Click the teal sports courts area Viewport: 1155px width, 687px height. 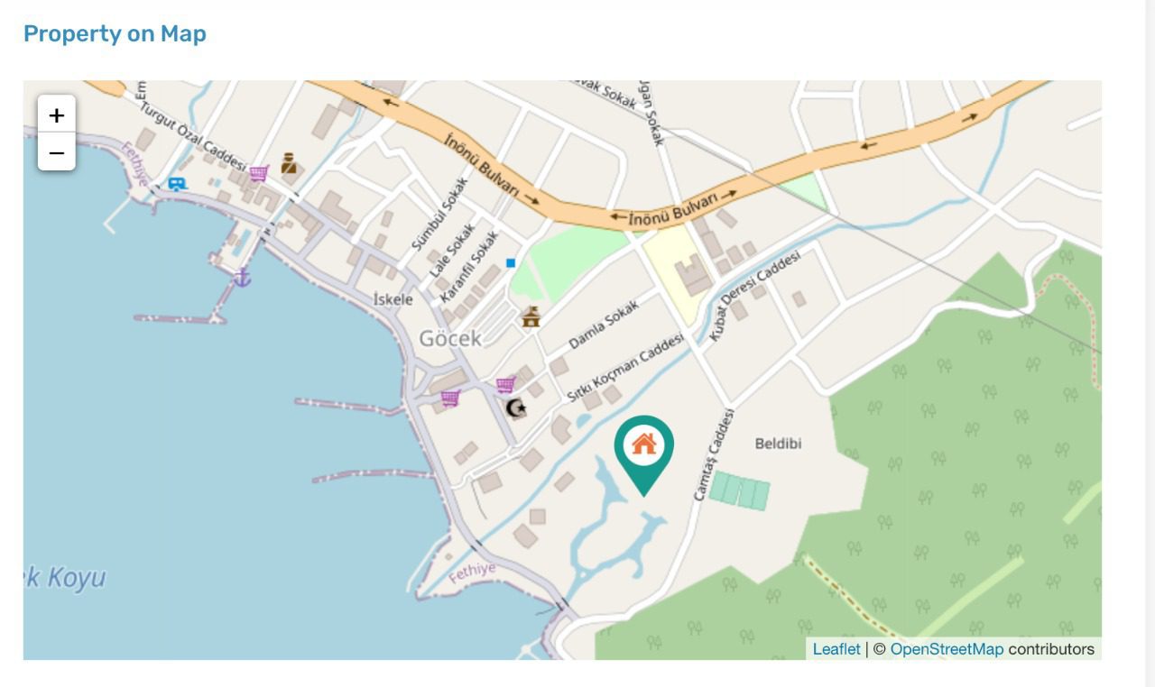pyautogui.click(x=739, y=490)
